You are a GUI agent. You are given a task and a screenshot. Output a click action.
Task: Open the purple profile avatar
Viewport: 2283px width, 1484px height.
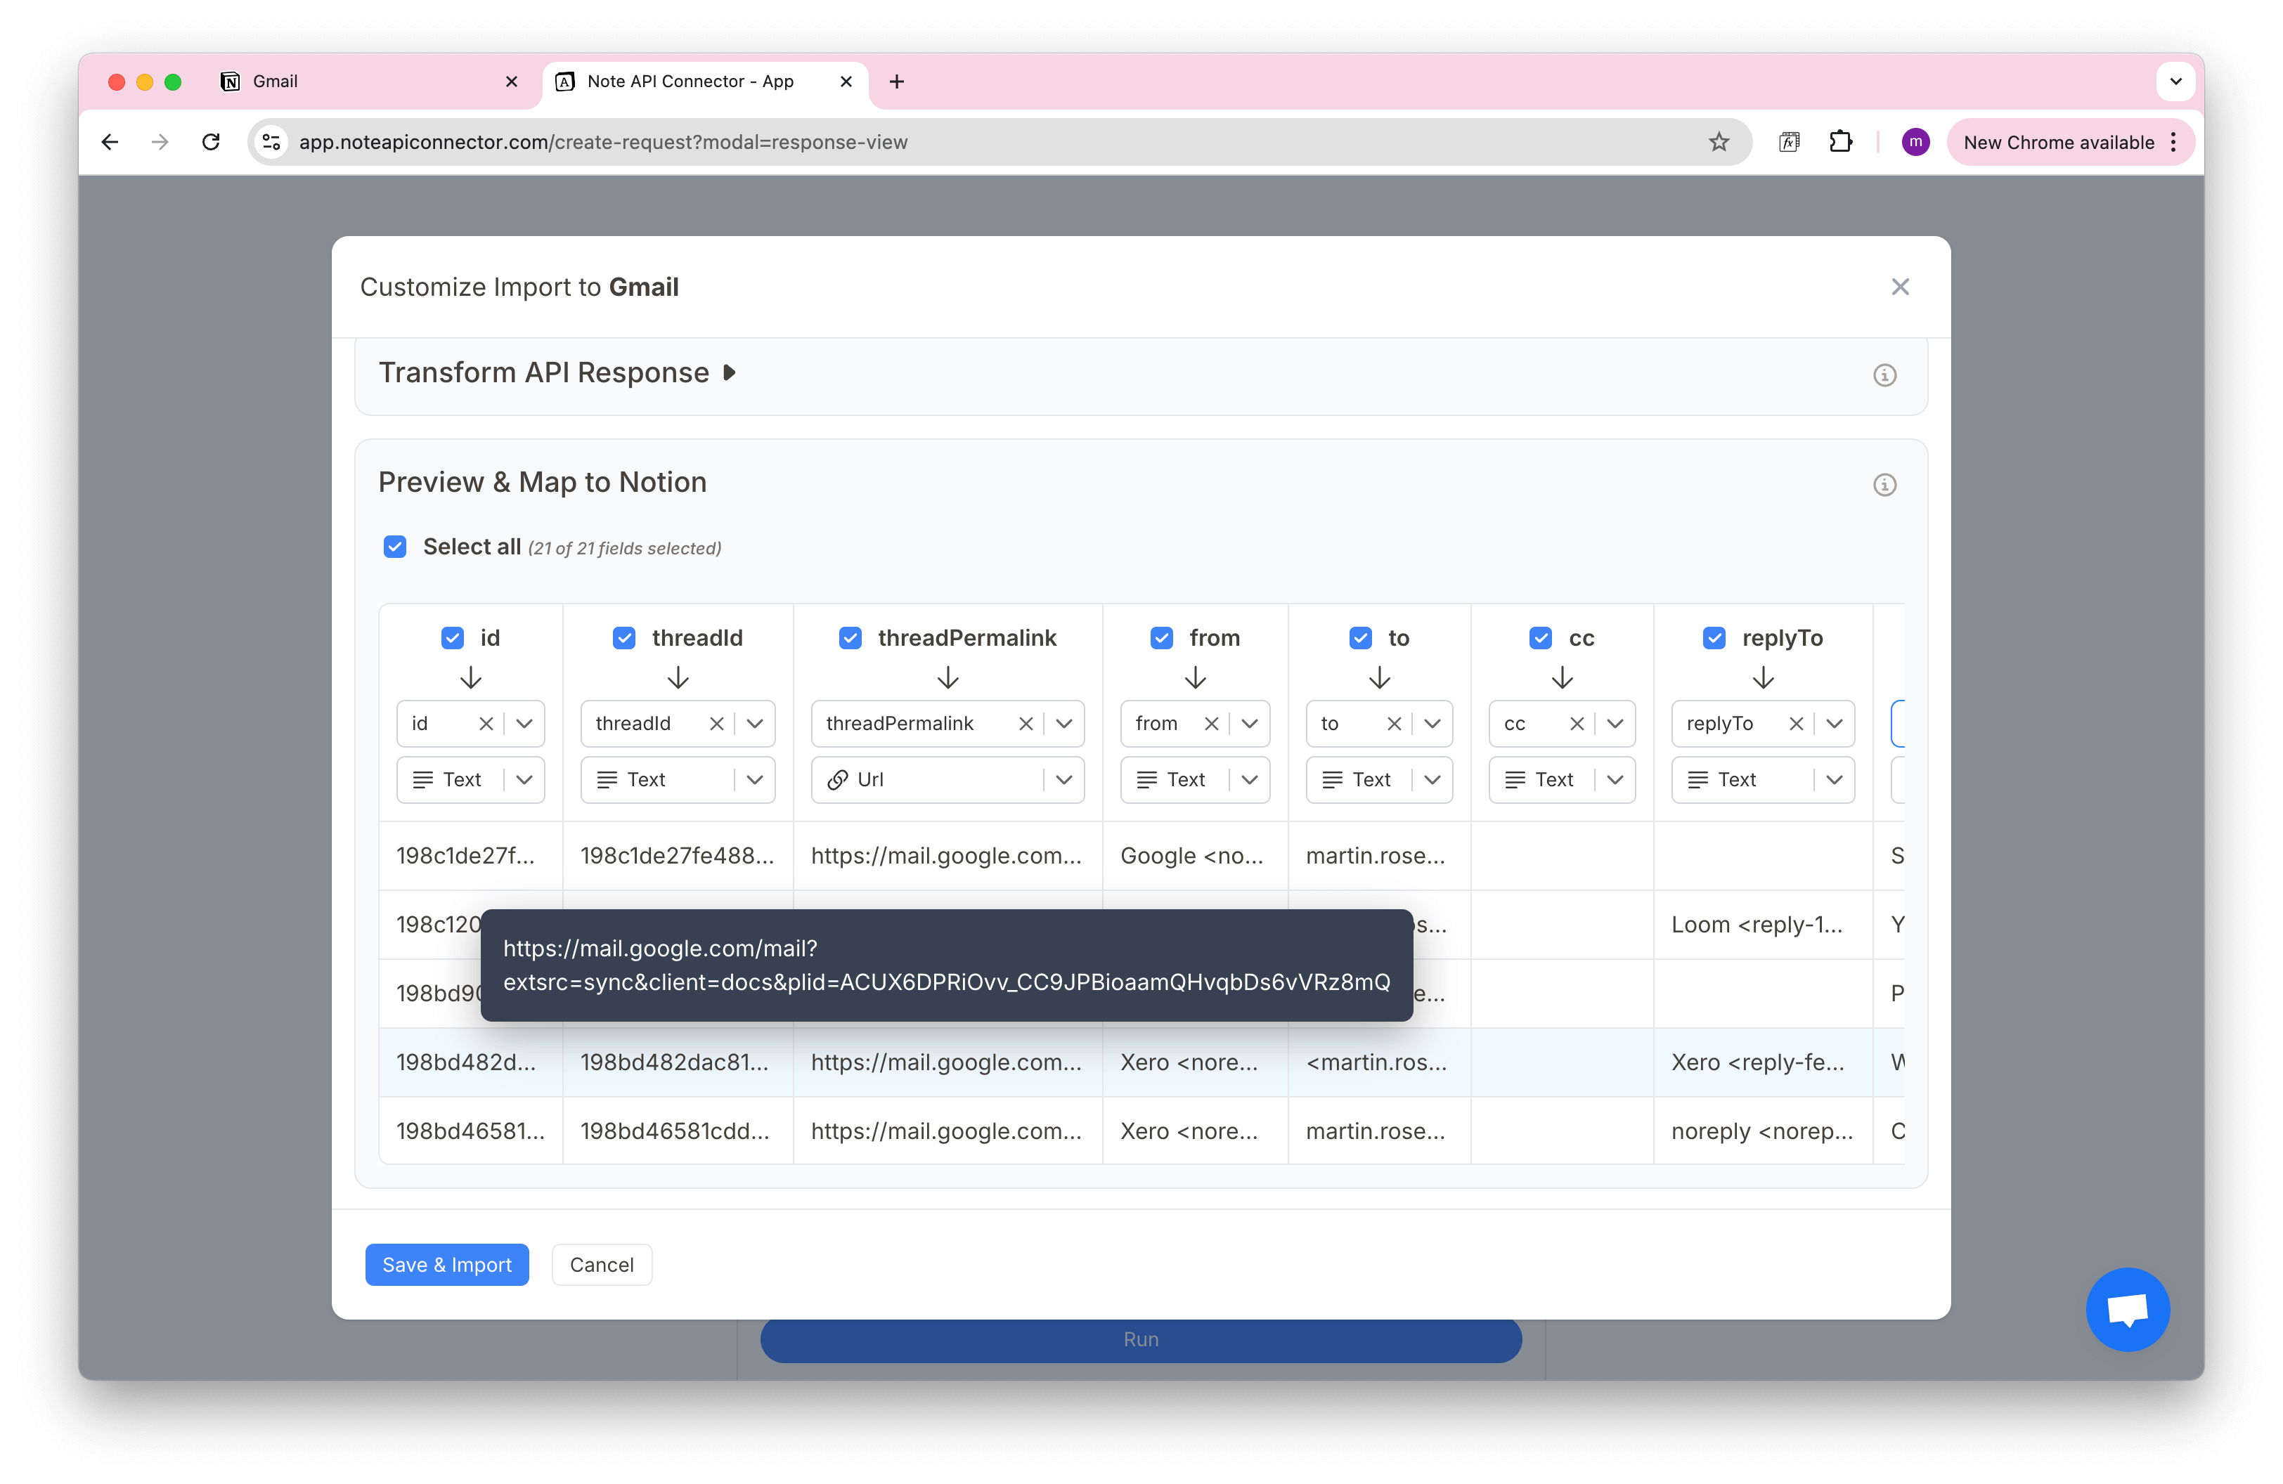[x=1915, y=142]
